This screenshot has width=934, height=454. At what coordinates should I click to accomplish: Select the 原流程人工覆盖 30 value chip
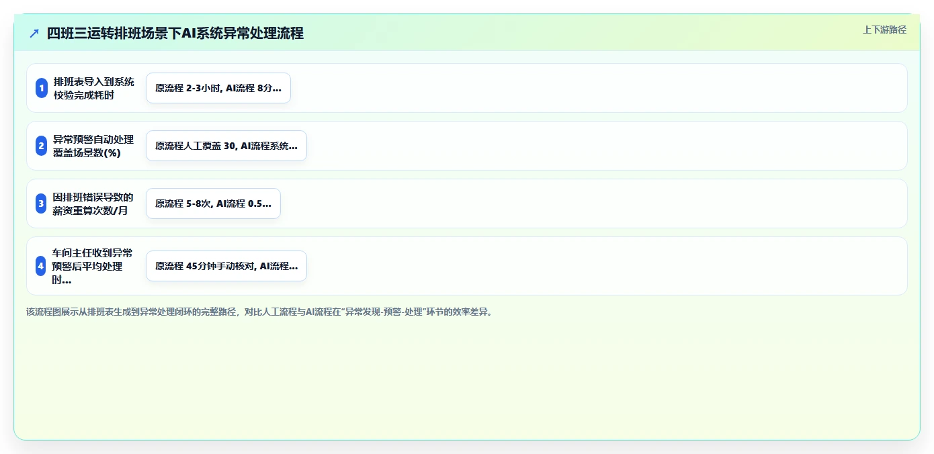point(226,146)
